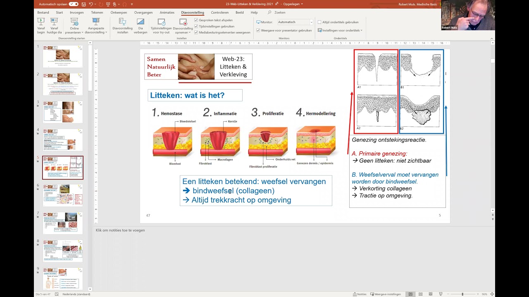
Task: Click Tijdsinstellingen voor try-out
Action: 161,26
